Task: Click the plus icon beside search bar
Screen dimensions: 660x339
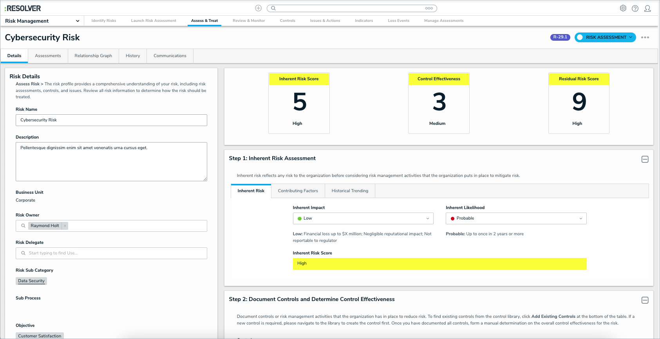Action: (x=258, y=8)
